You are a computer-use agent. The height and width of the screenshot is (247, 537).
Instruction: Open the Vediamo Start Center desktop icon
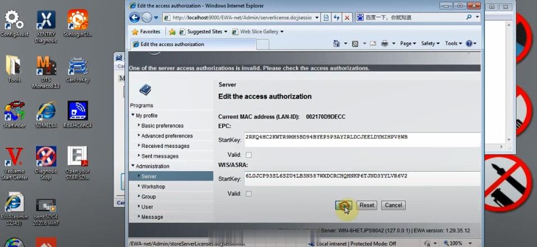coord(14,164)
